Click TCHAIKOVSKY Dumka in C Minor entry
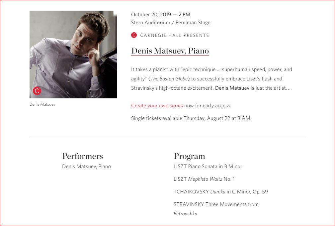Screen dimensions: 335x226 (221, 191)
